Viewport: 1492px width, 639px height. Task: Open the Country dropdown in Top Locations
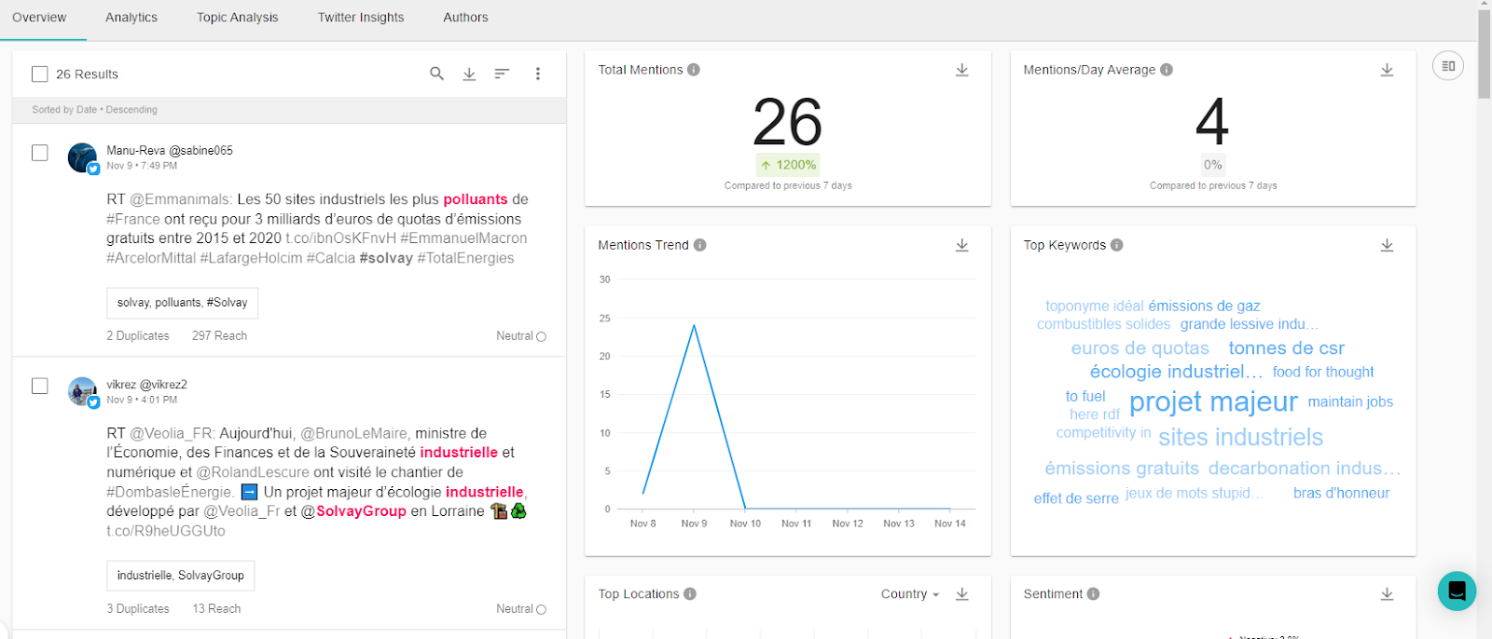910,594
